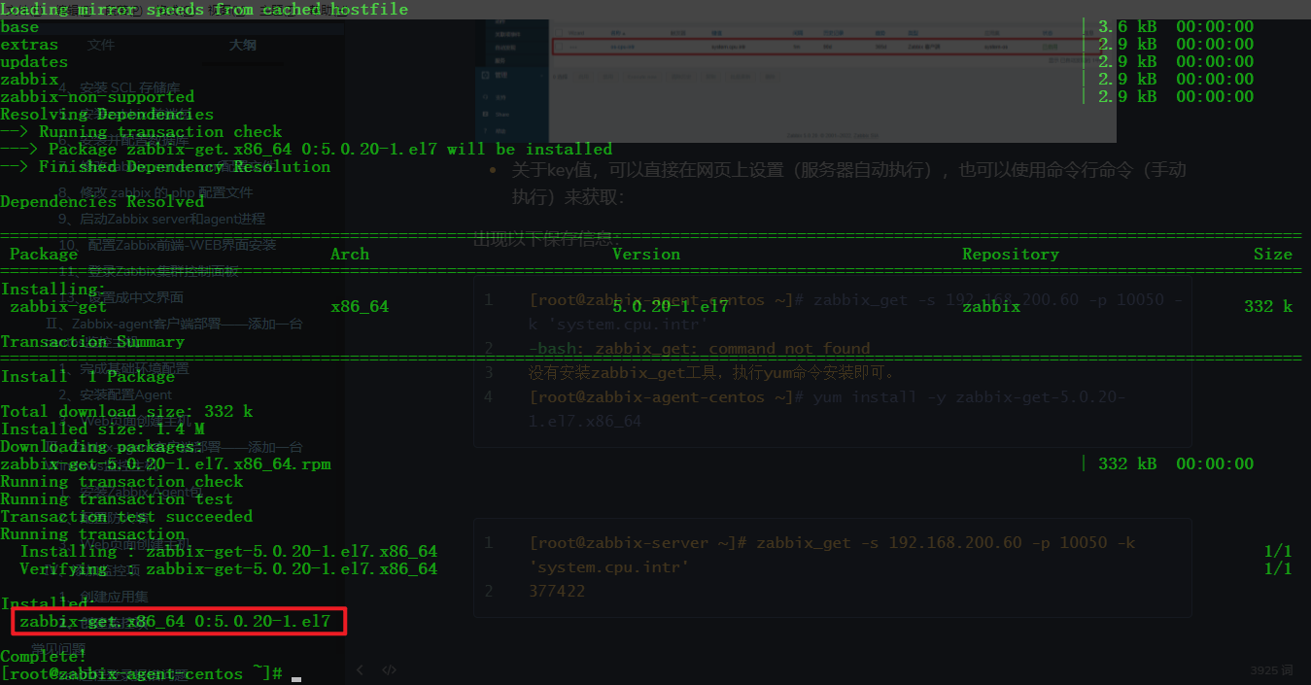The width and height of the screenshot is (1311, 685).
Task: Switch to the 大纲 tab in the sidebar
Action: (243, 45)
